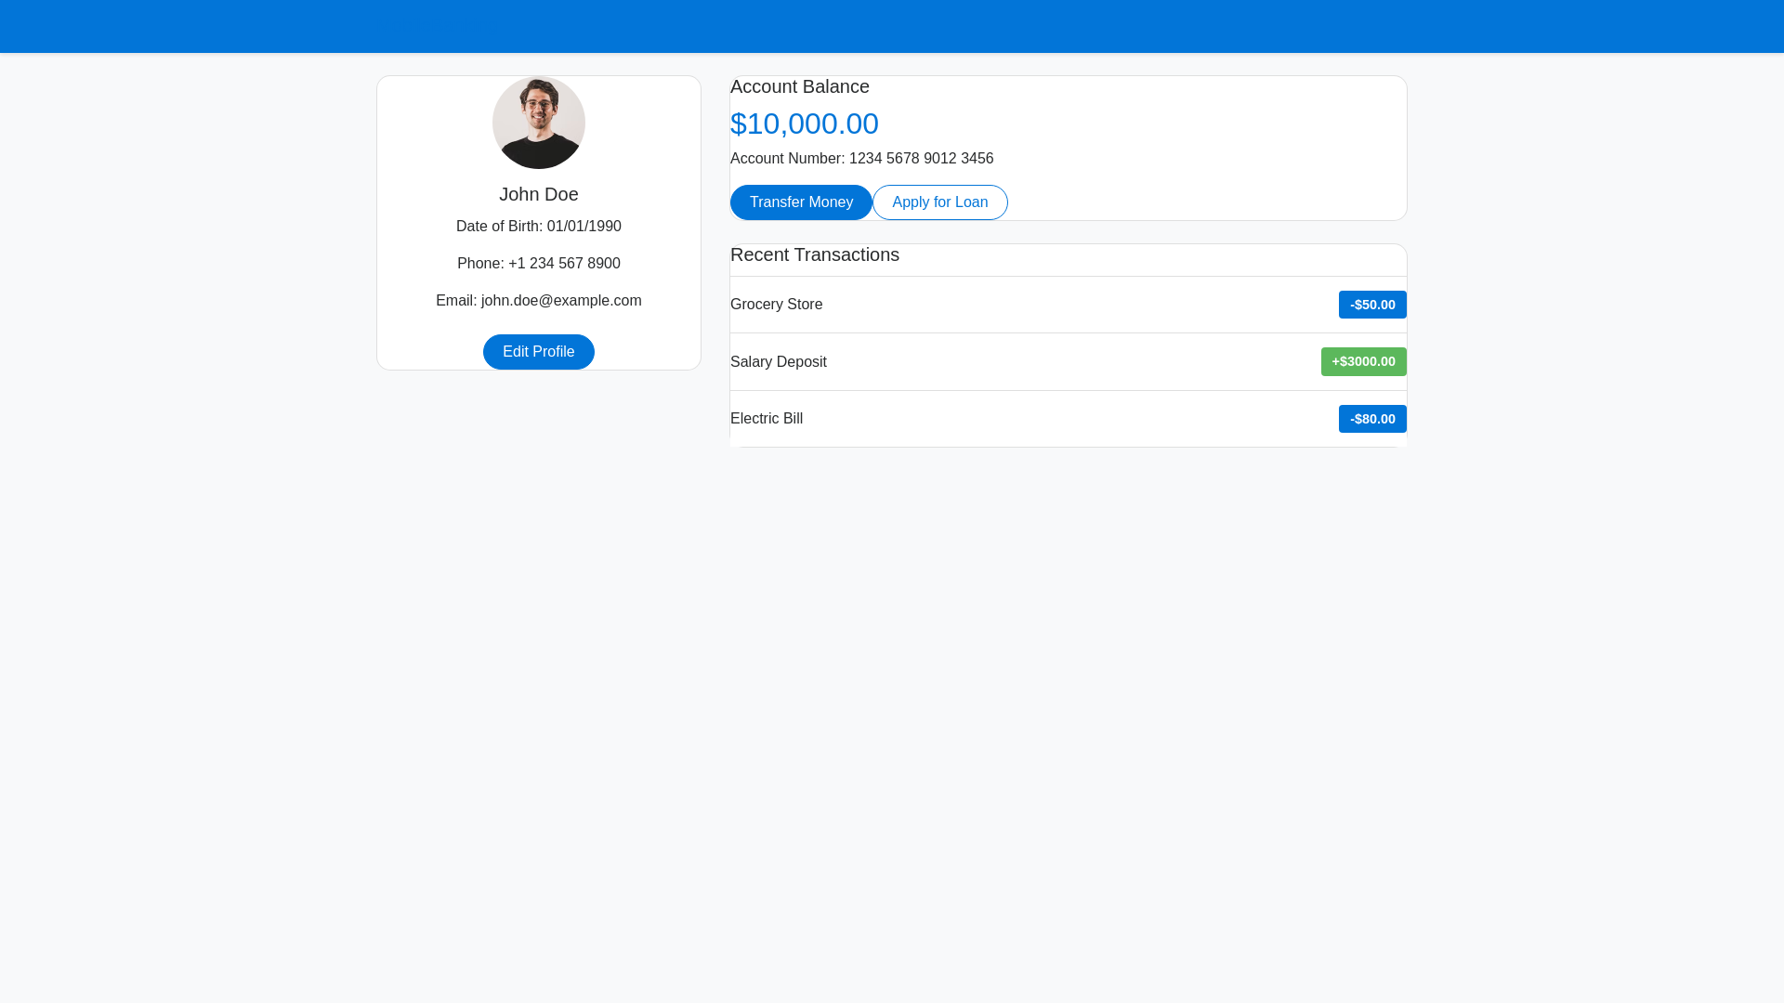This screenshot has height=1003, width=1784.
Task: Click the $10,000.00 balance figure
Action: click(805, 124)
